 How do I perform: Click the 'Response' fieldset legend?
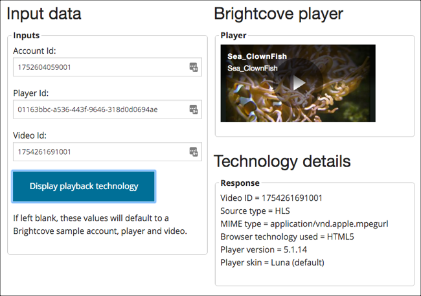coord(240,183)
